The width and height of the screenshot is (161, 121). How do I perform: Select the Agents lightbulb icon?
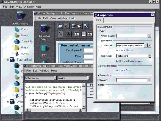point(17,54)
